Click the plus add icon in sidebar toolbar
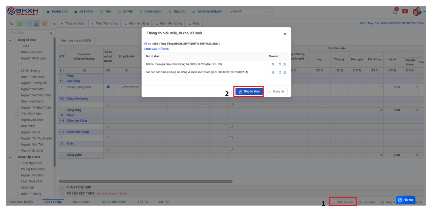The width and height of the screenshot is (434, 210). [x=28, y=24]
